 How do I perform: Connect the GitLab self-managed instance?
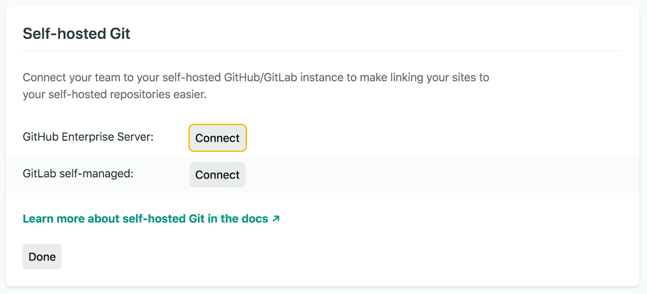coord(218,174)
